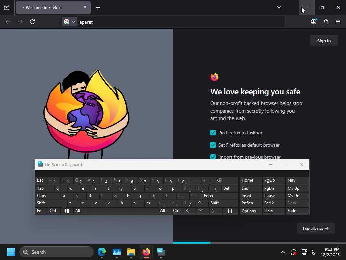Viewport: 346px width, 260px height.
Task: Uncheck Set Firefox as default browser
Action: 213,145
